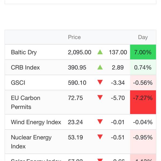The height and width of the screenshot is (161, 161).
Task: Open the Baltic Dry link
Action: click(x=24, y=52)
